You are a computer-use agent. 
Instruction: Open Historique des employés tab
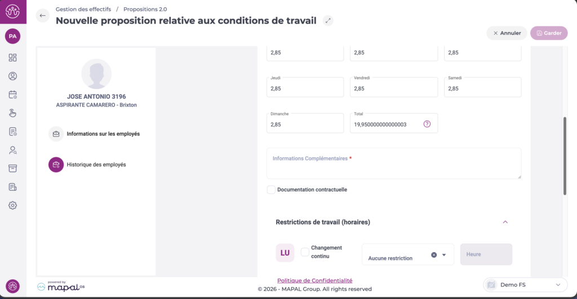click(x=96, y=165)
